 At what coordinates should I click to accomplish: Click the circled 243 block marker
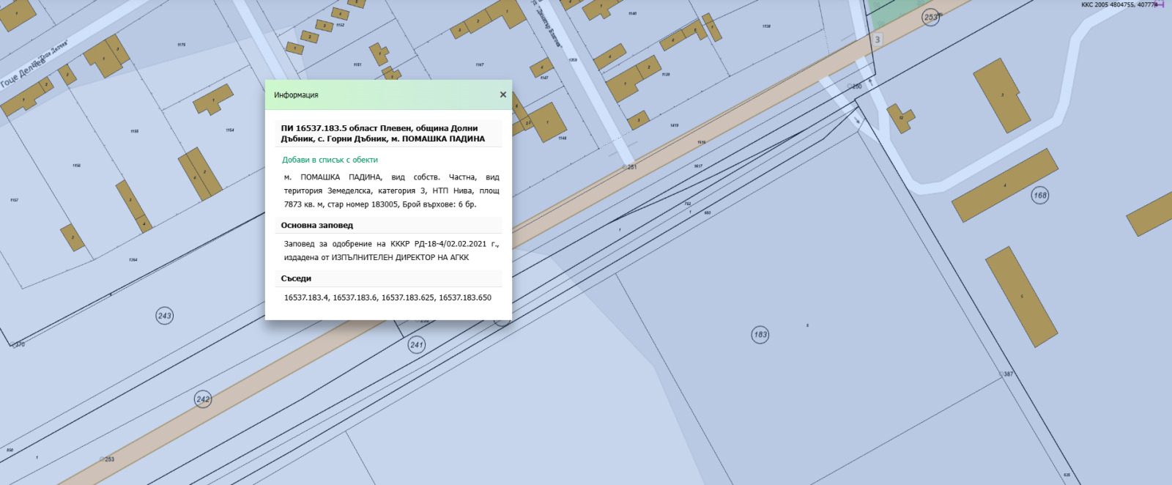coord(165,316)
